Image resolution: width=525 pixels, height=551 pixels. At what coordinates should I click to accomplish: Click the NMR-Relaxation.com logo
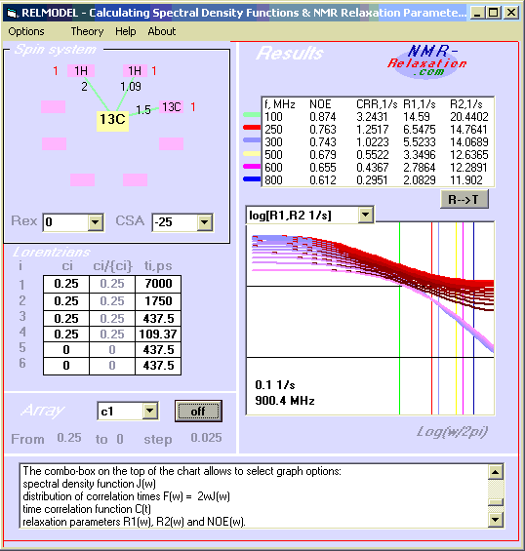[x=426, y=60]
